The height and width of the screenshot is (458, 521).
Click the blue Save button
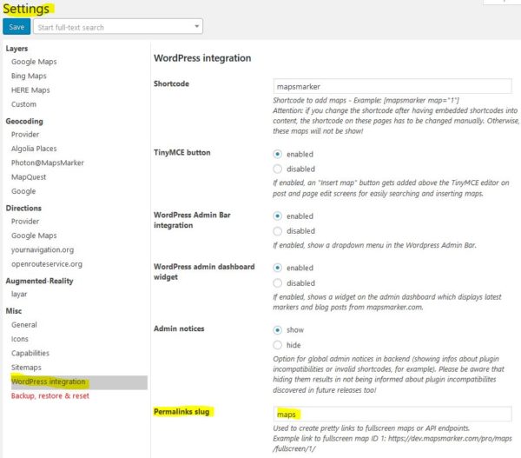pos(16,27)
